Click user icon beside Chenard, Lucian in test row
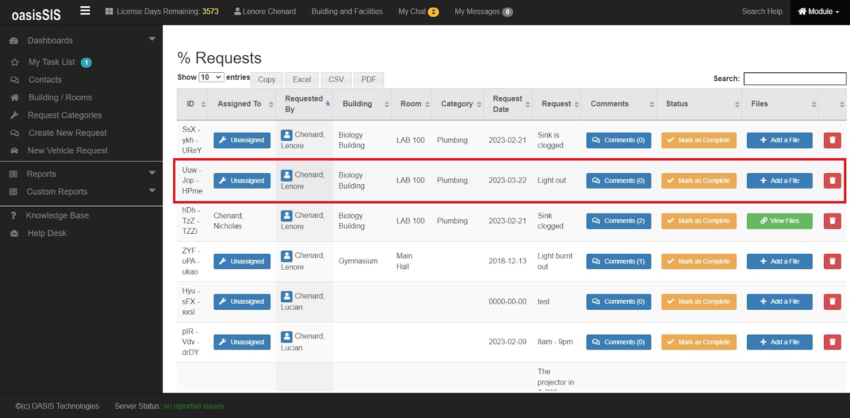Screen dimensions: 850x418 (287, 296)
